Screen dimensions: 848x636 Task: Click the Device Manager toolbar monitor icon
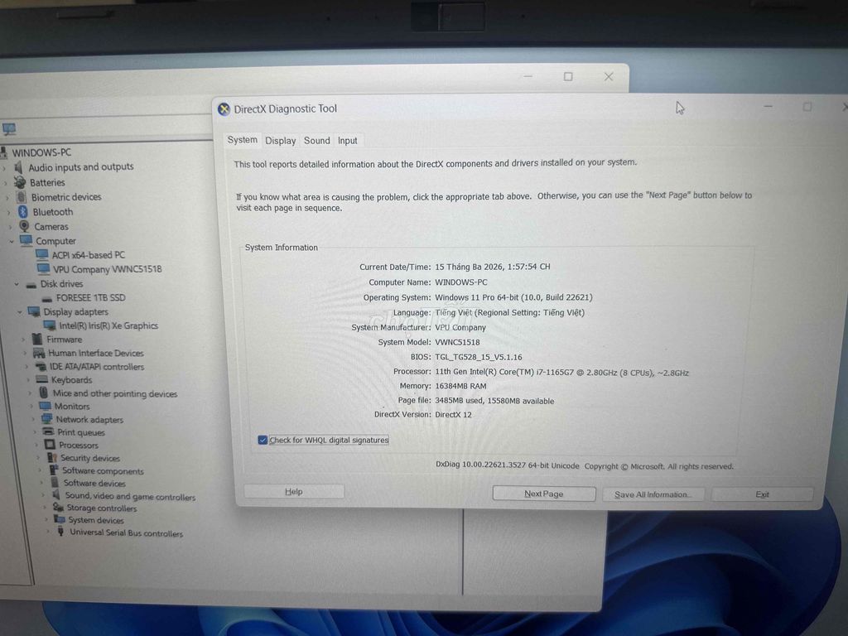point(9,128)
